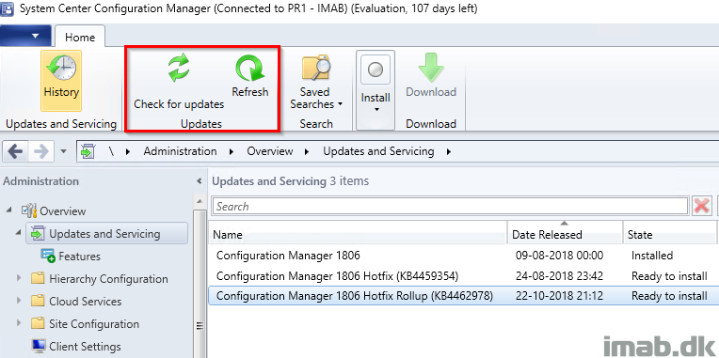Screen dimensions: 719x358
Task: Select Configuration Manager 1806 Hotfix (KB4459354) row
Action: 463,276
